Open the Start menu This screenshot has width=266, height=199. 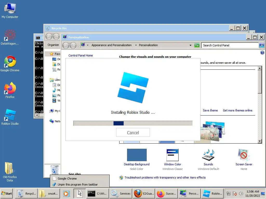(6, 193)
